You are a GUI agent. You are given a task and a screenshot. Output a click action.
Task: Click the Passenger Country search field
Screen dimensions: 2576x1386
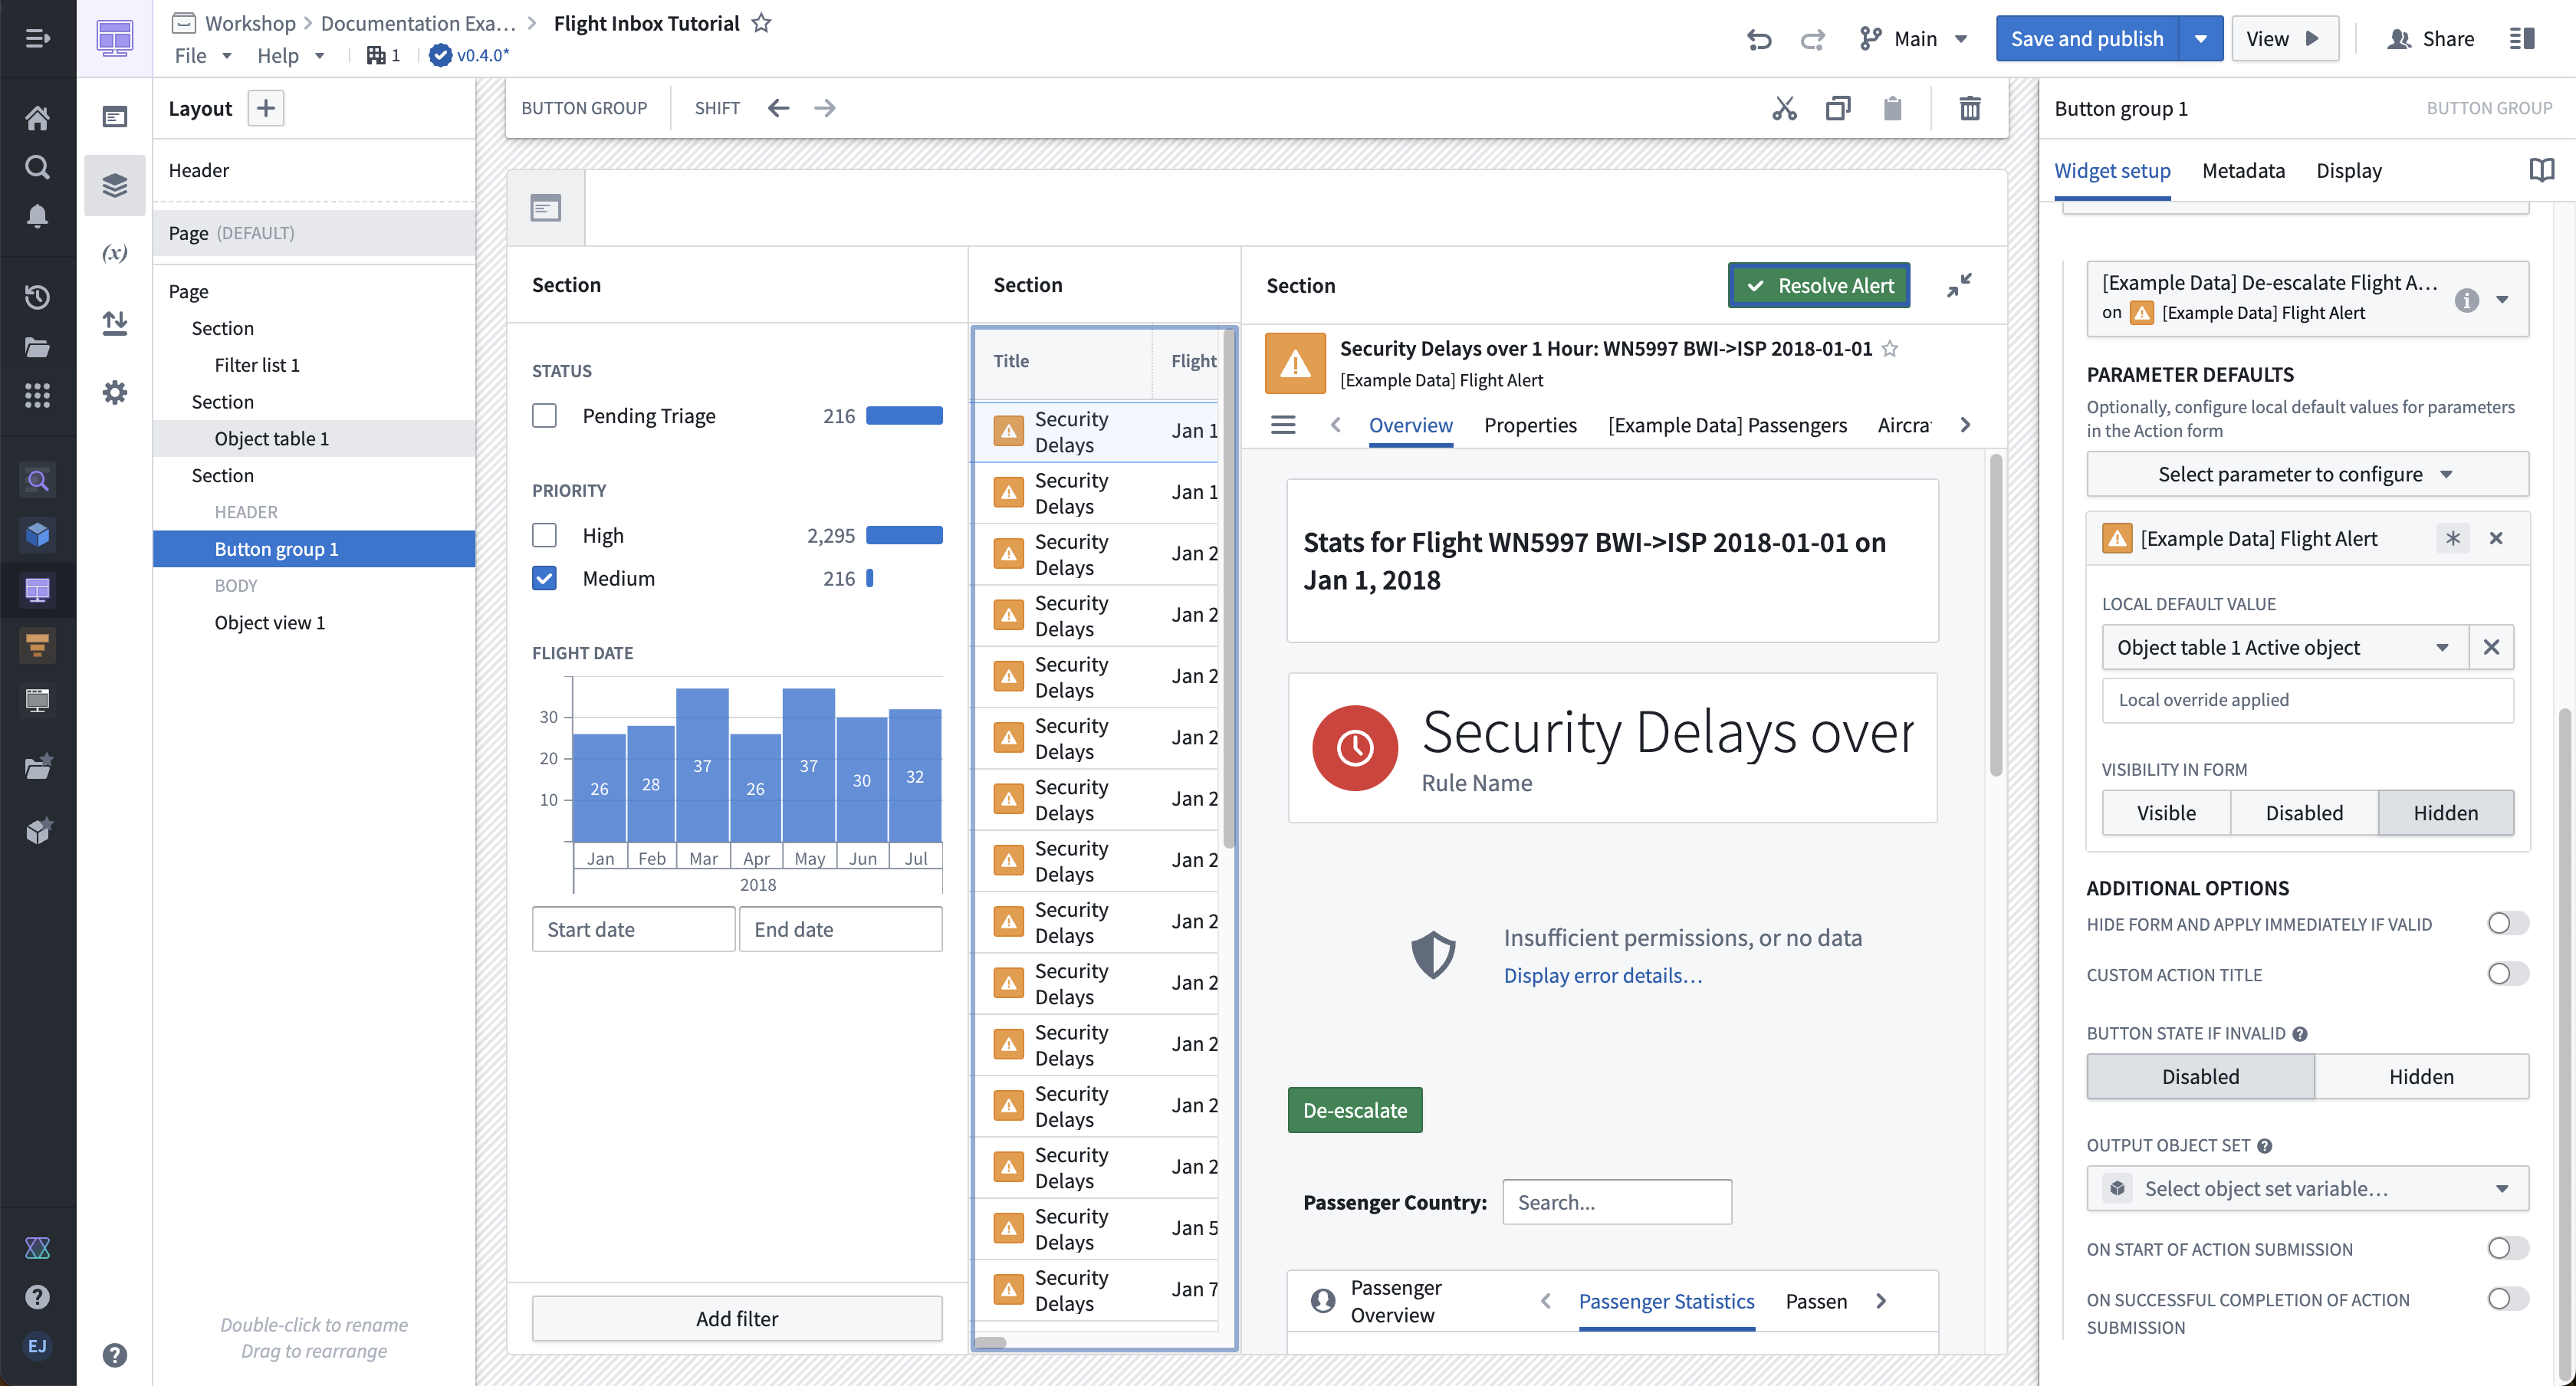point(1616,1202)
